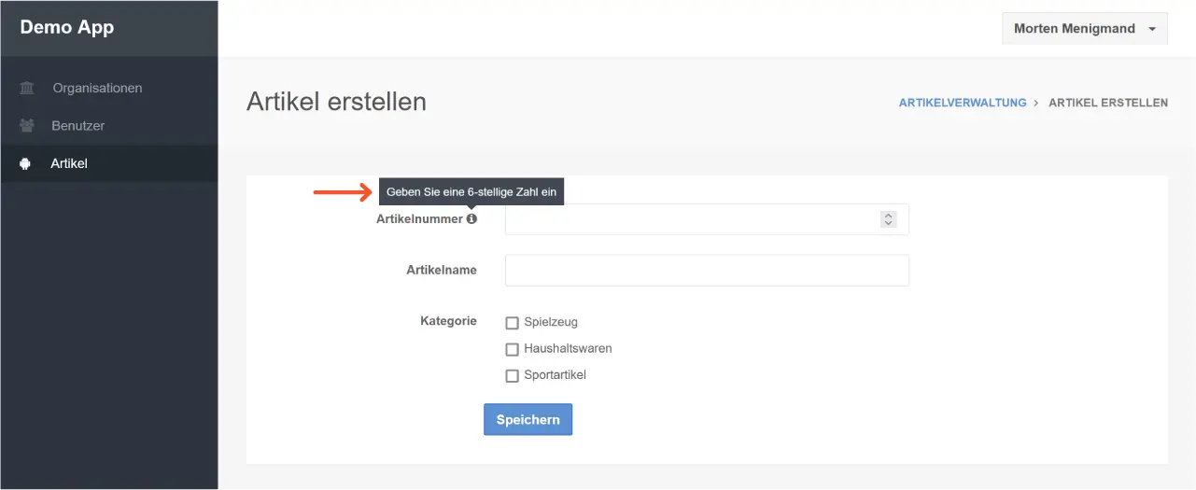This screenshot has width=1196, height=490.
Task: Click the Demo App title in header
Action: (67, 27)
